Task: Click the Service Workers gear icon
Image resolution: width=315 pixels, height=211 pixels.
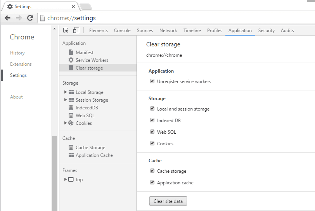Action: [71, 60]
